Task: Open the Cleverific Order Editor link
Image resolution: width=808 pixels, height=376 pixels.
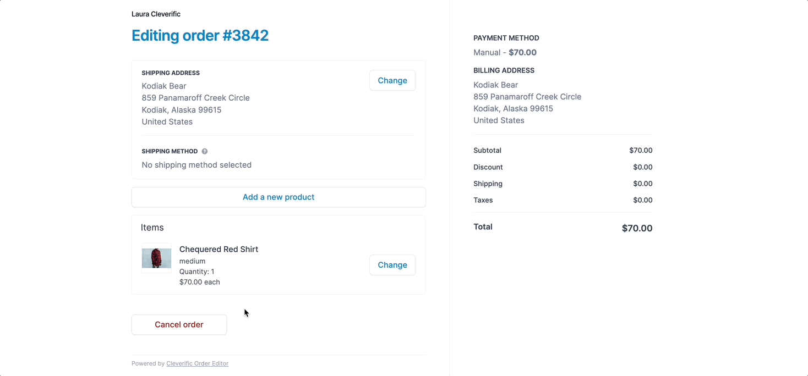Action: 197,363
